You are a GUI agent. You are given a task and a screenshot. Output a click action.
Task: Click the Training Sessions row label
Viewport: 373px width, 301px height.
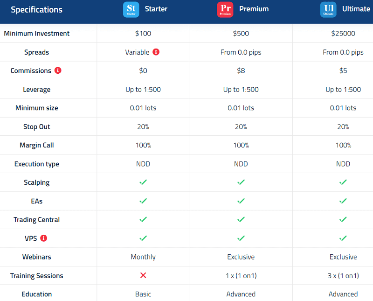(37, 276)
